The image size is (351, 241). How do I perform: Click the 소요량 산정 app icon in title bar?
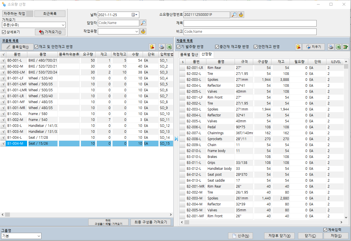pos(4,4)
